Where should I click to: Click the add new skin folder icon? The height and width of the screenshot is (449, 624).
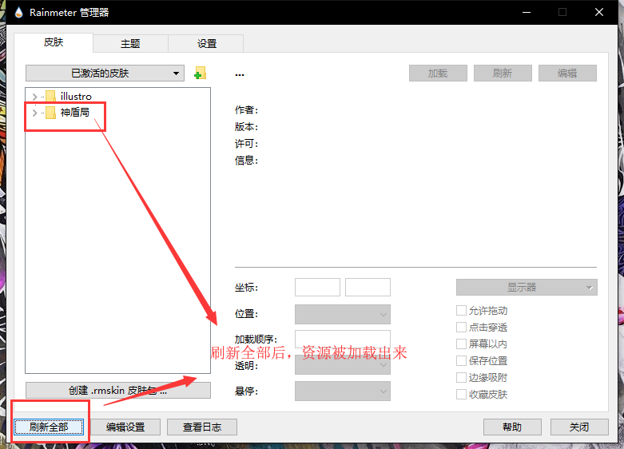point(201,74)
